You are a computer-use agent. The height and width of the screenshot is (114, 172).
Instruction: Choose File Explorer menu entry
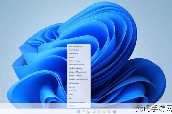tap(79, 91)
